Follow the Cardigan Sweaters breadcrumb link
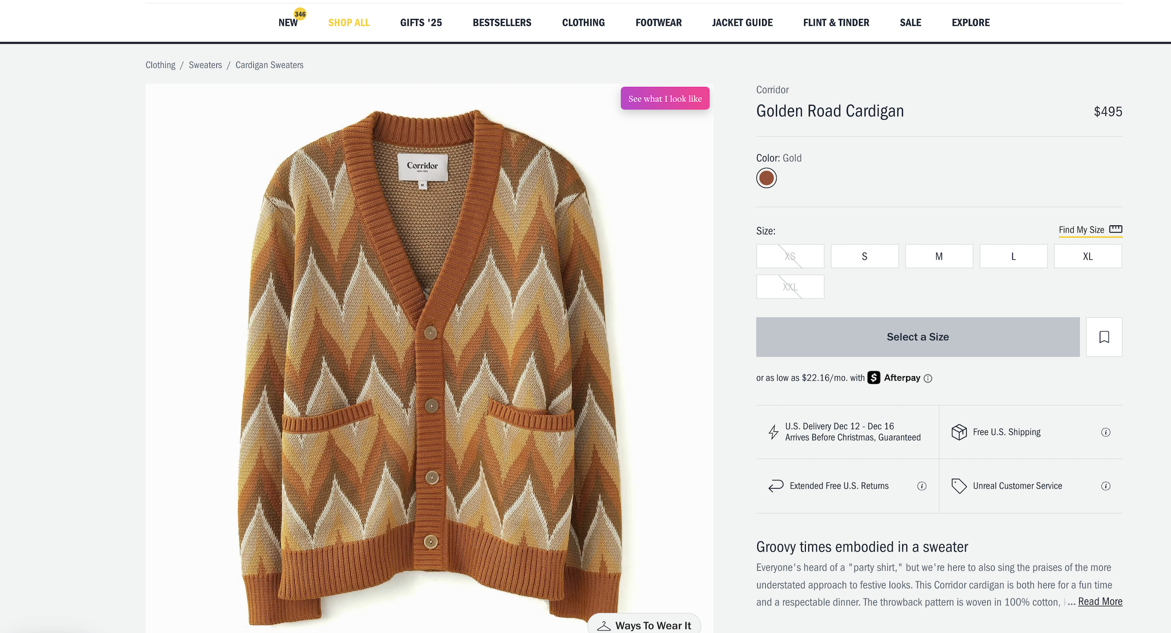This screenshot has width=1171, height=633. tap(269, 65)
